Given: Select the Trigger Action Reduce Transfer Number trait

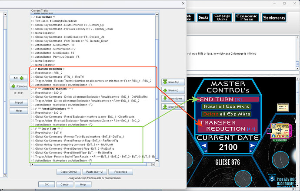Looking at the screenshot, I should [x=93, y=80].
